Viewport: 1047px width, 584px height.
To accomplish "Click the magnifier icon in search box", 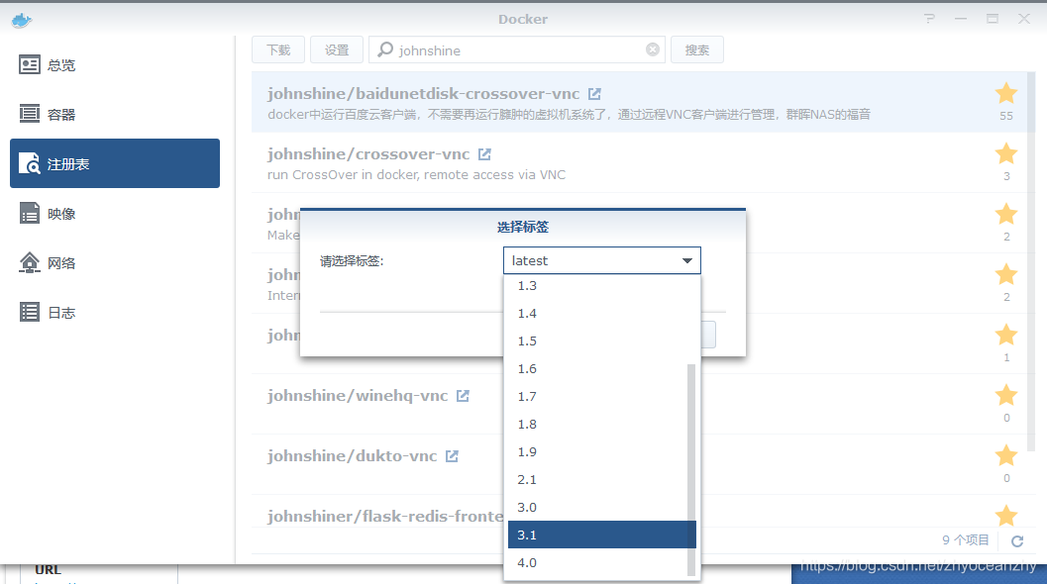I will click(385, 49).
